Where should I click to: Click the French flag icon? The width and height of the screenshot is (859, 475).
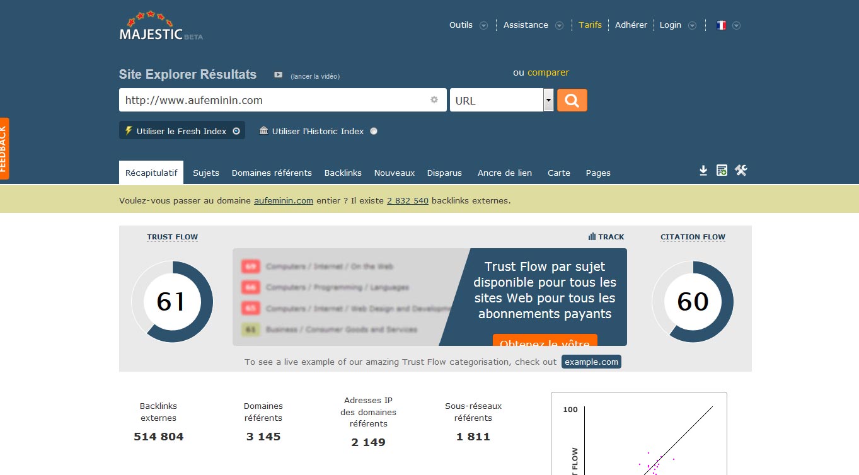tap(722, 25)
